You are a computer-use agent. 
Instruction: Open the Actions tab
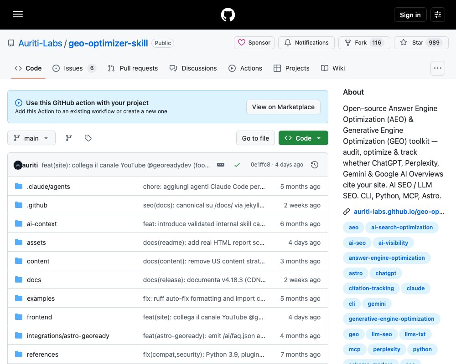[x=245, y=68]
